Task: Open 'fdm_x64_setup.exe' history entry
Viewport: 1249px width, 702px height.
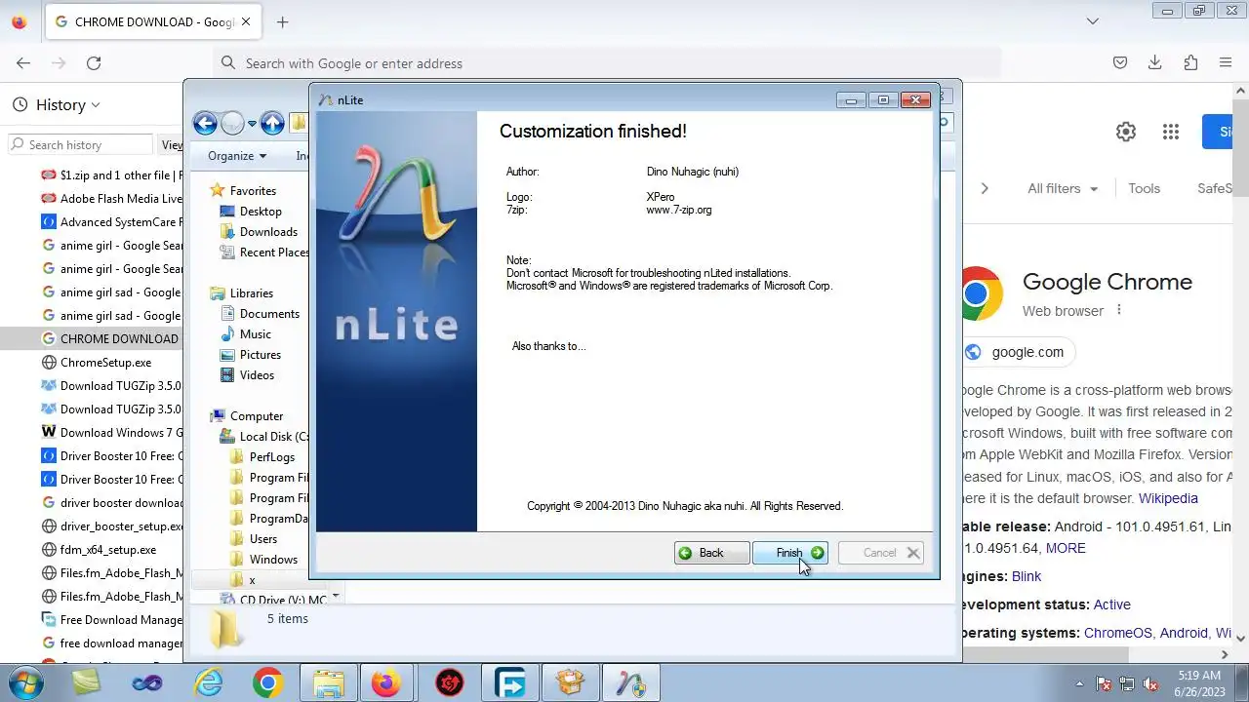Action: tap(100, 549)
